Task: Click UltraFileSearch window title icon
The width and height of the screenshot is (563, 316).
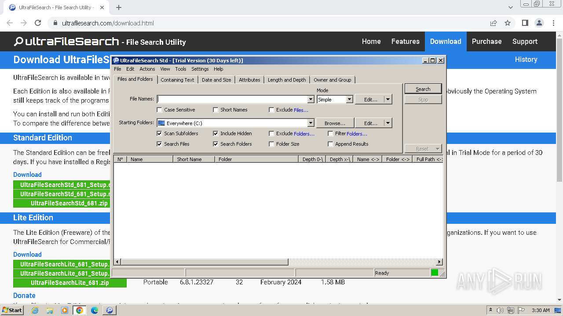Action: (116, 61)
